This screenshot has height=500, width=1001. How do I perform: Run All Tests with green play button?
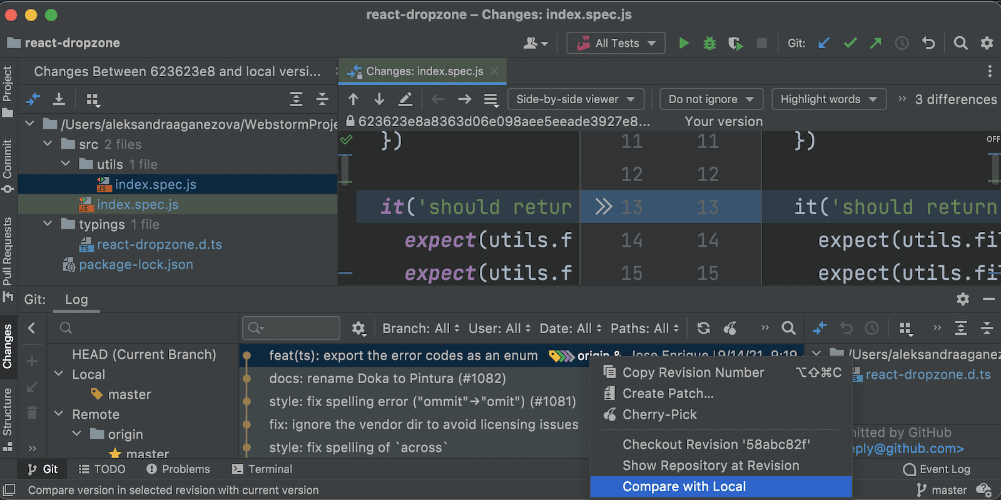[684, 43]
